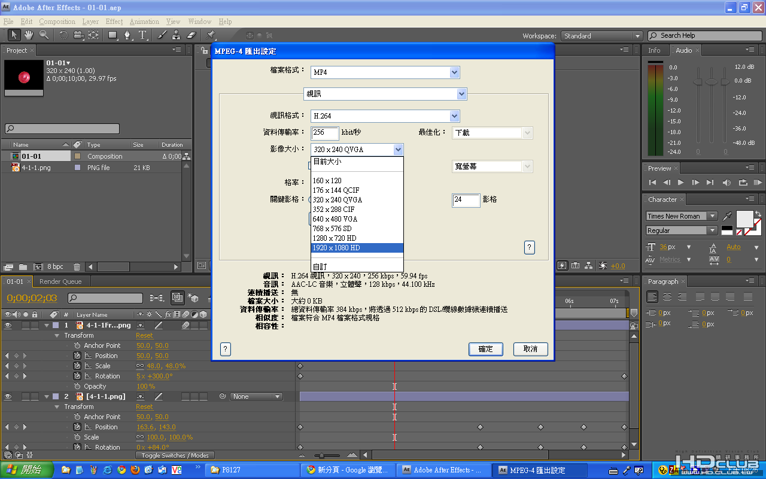Click the white fill color swatch

[744, 219]
